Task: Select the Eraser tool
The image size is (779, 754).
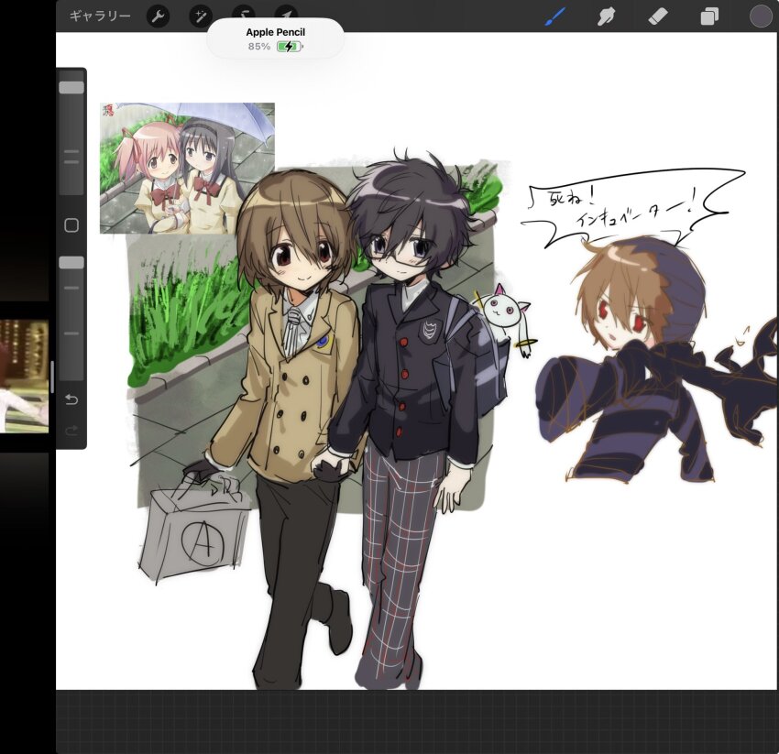Action: 657,16
